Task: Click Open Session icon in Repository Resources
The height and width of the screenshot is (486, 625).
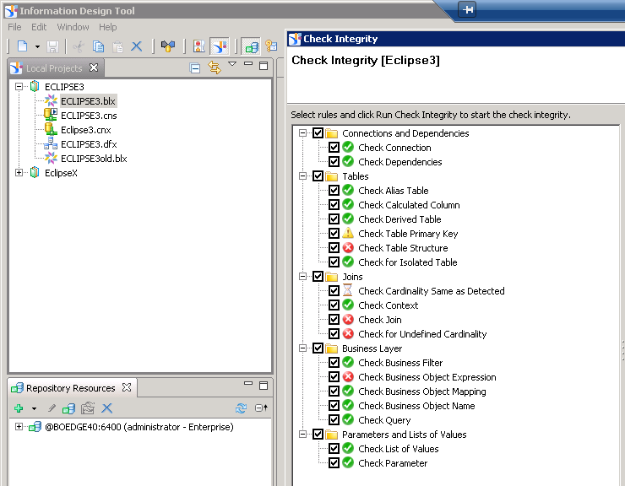Action: [x=68, y=408]
